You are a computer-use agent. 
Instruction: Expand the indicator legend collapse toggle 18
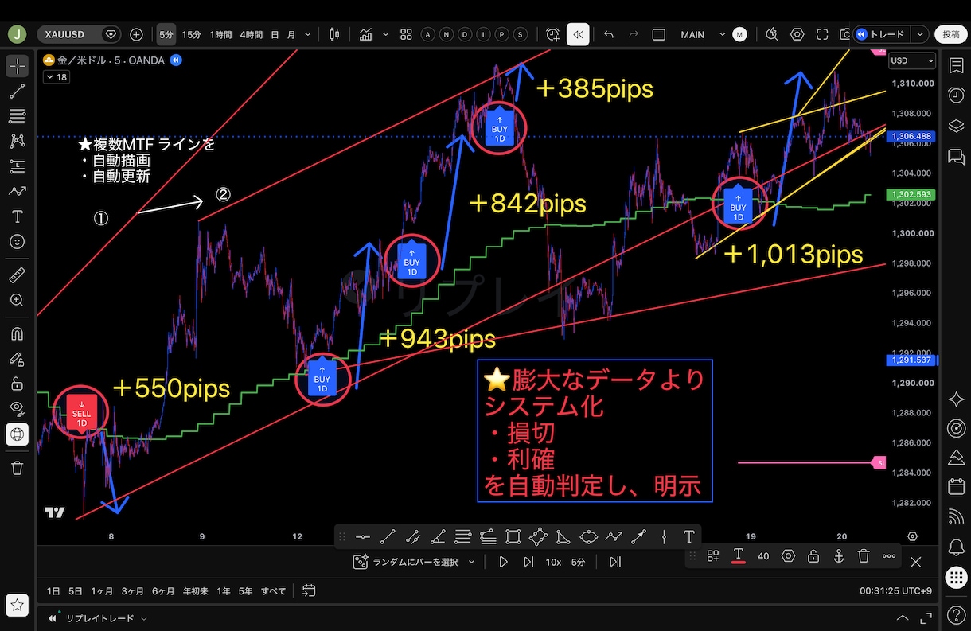click(x=56, y=77)
